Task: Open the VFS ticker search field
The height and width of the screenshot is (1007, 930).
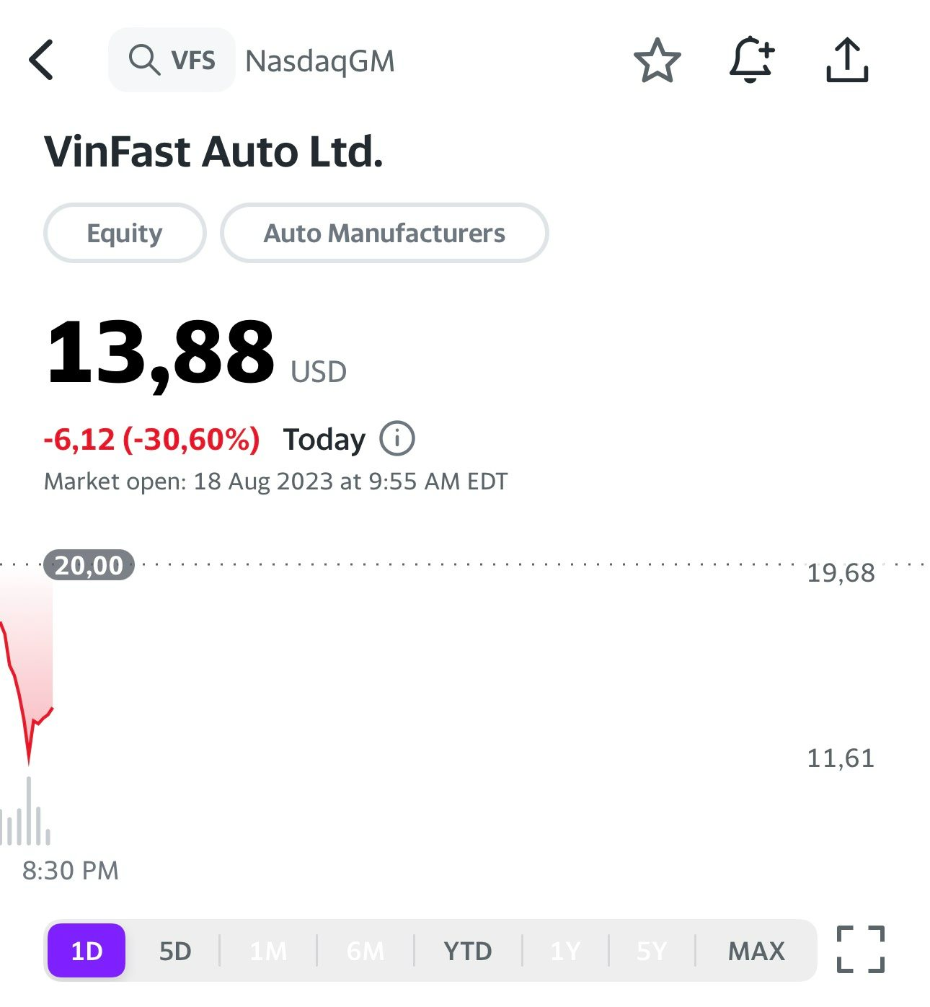Action: [192, 61]
